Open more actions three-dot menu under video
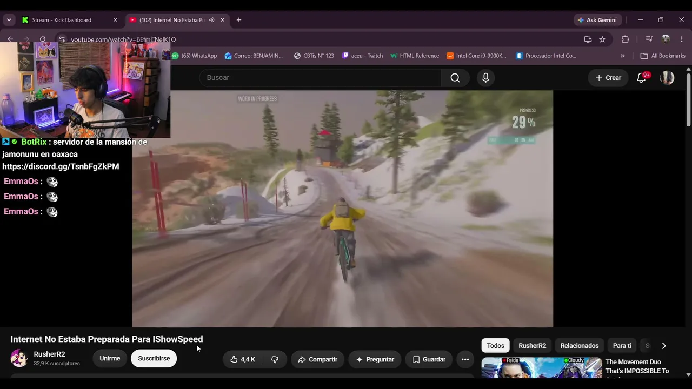The width and height of the screenshot is (692, 389). (465, 359)
